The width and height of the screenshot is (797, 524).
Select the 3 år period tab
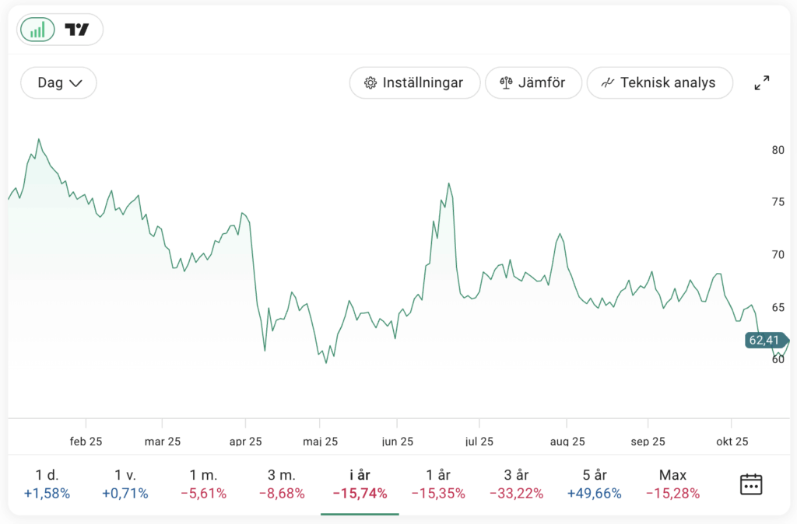[517, 484]
